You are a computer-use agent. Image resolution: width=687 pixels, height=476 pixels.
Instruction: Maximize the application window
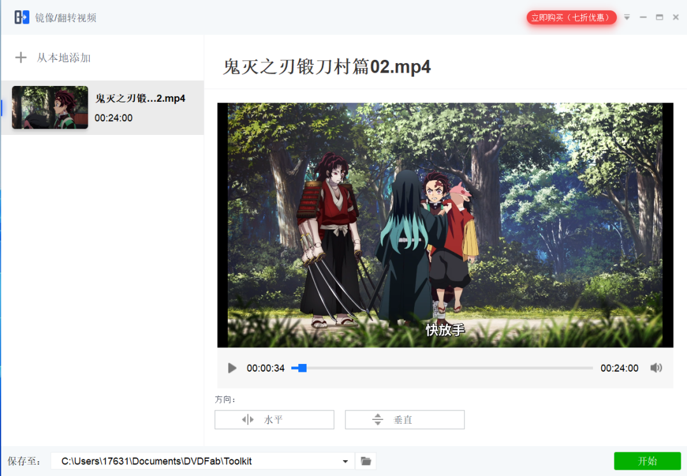660,17
